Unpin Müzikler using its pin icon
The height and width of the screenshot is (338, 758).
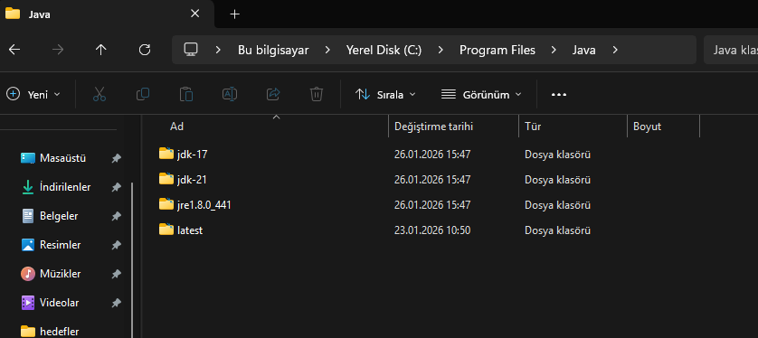pos(116,274)
